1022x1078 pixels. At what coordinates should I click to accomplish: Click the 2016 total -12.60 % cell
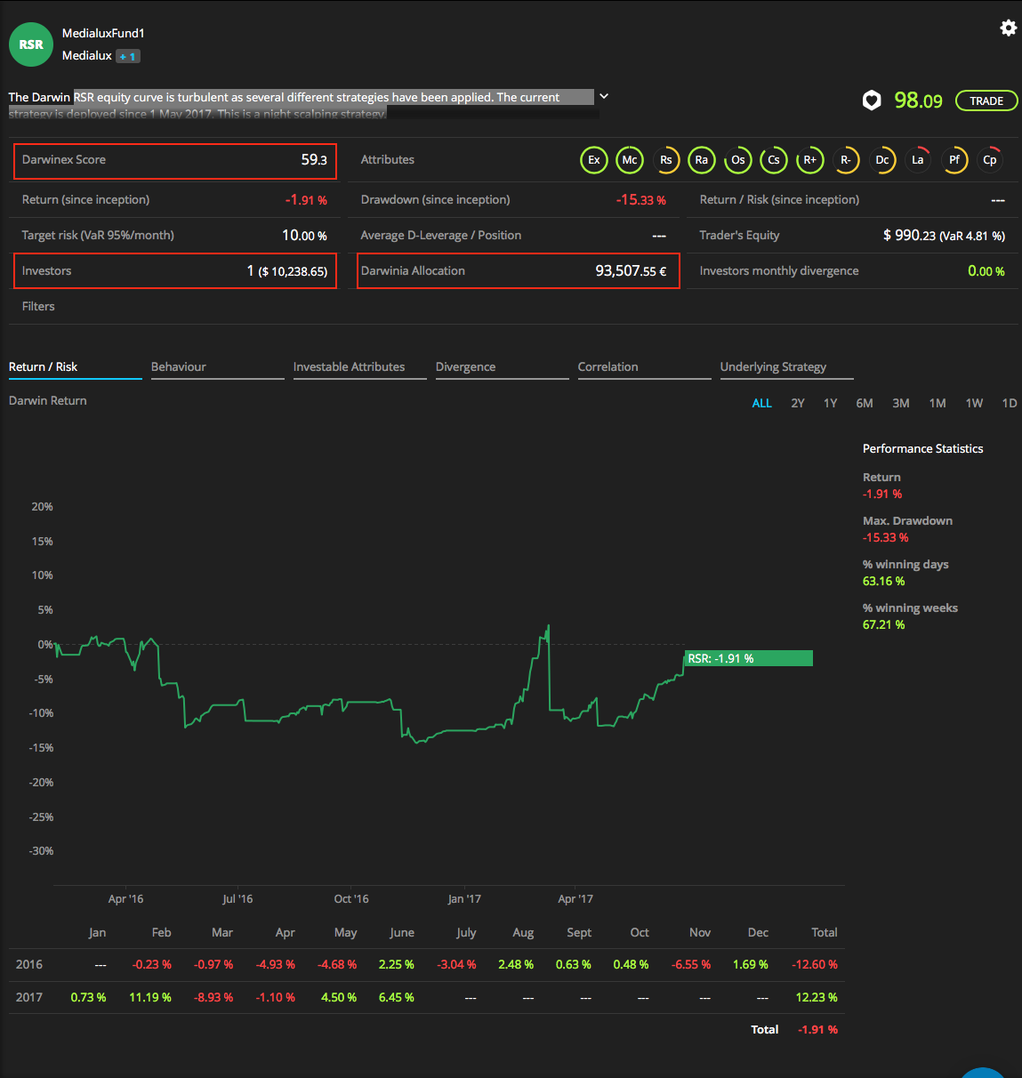(x=815, y=964)
